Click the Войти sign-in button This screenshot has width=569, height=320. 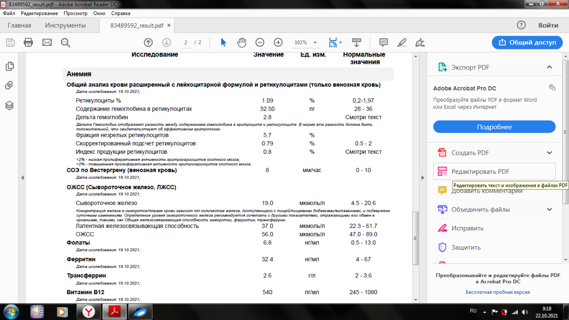point(548,25)
